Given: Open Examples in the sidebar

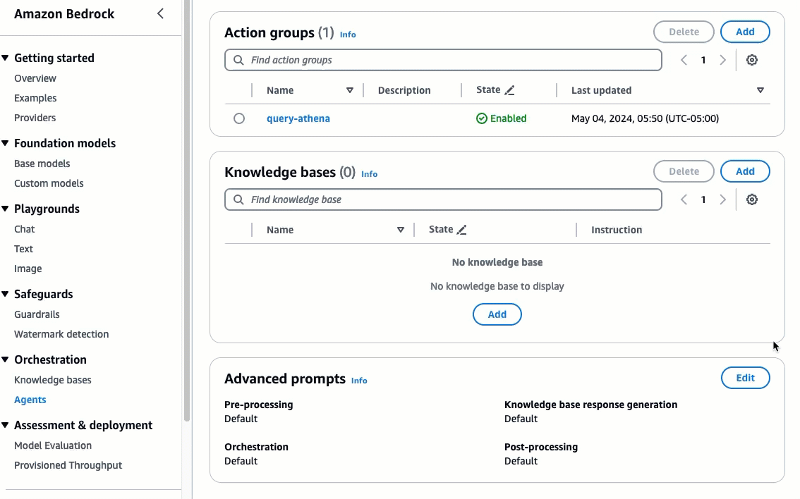Looking at the screenshot, I should pos(35,98).
